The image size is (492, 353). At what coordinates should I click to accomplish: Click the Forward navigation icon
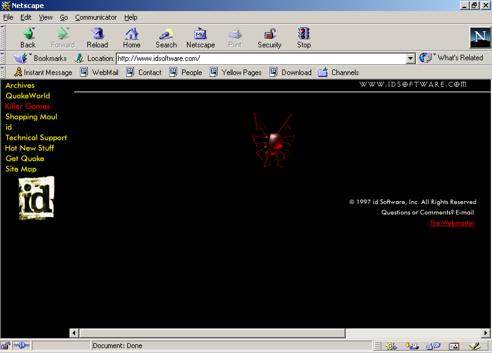coord(63,38)
